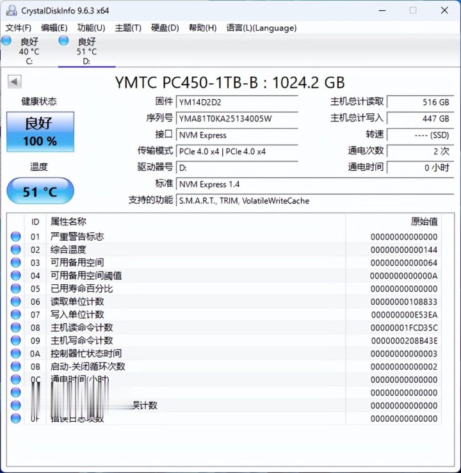Click raw value 0000000000144
The image size is (461, 473).
pyautogui.click(x=404, y=250)
